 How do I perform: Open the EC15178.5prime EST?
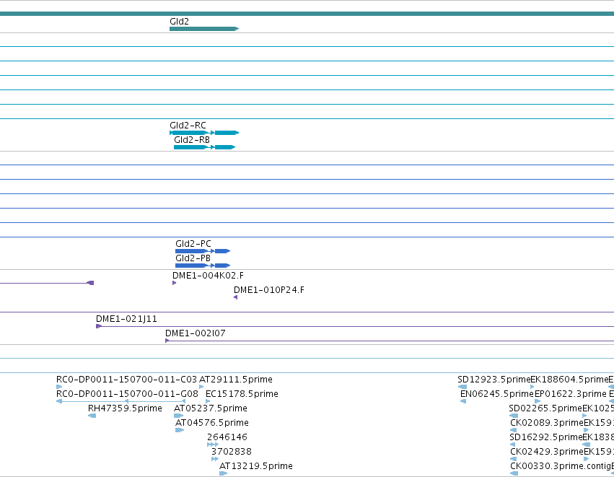208,401
